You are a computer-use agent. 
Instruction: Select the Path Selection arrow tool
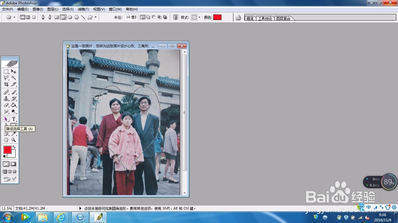click(6, 119)
